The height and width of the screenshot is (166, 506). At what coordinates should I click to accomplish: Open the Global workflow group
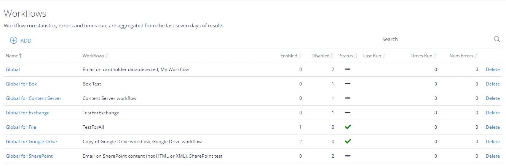(13, 70)
